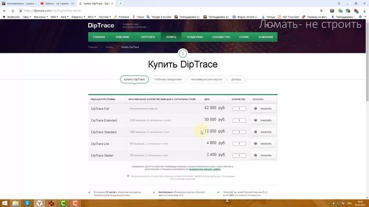Open the orange C app on taskbar
Screen dimensions: 369x207
pyautogui.click(x=75, y=203)
